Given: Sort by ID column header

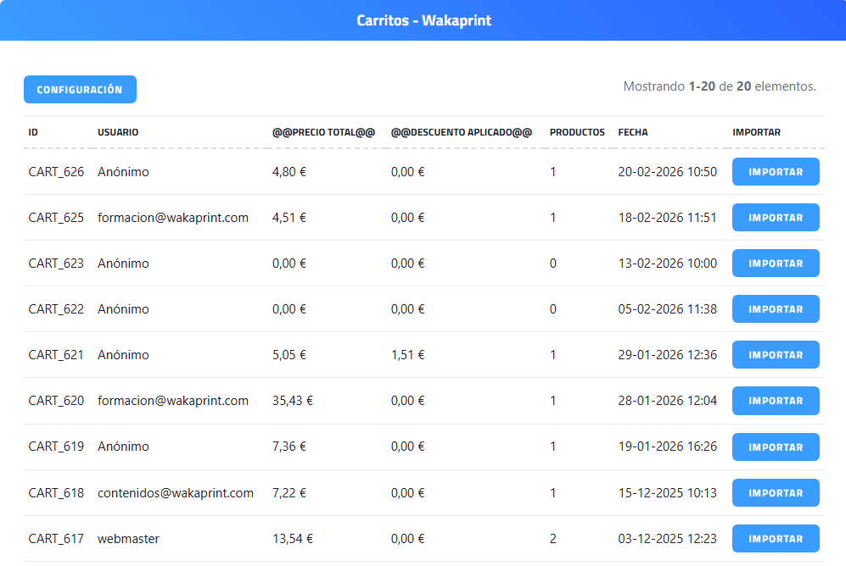Looking at the screenshot, I should click(33, 132).
